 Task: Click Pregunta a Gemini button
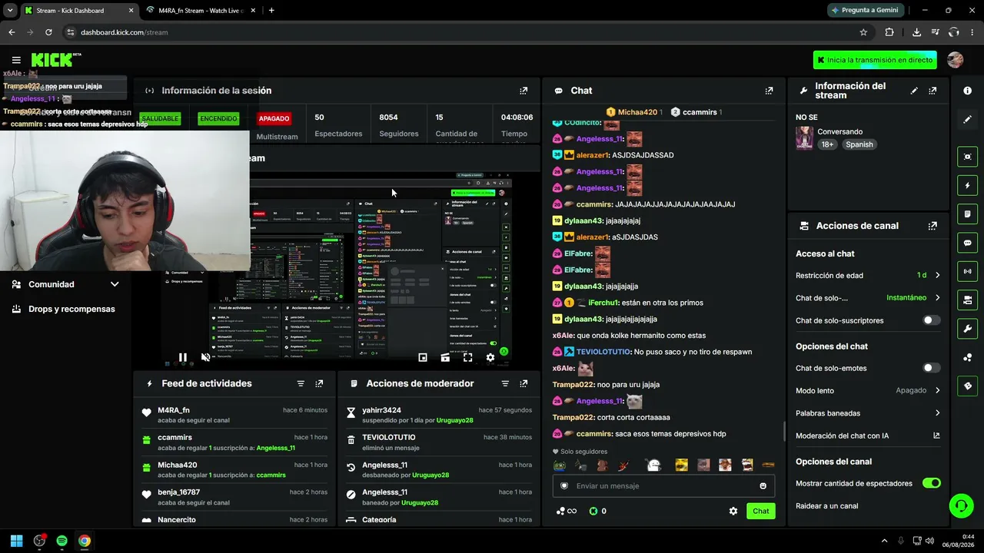pyautogui.click(x=864, y=11)
